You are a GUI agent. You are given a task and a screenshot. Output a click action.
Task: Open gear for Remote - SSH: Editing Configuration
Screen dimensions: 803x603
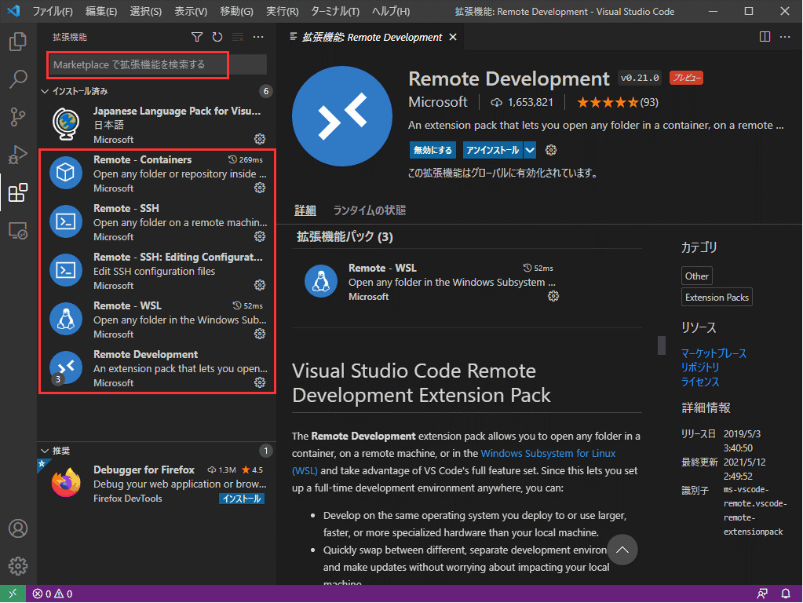pos(260,285)
